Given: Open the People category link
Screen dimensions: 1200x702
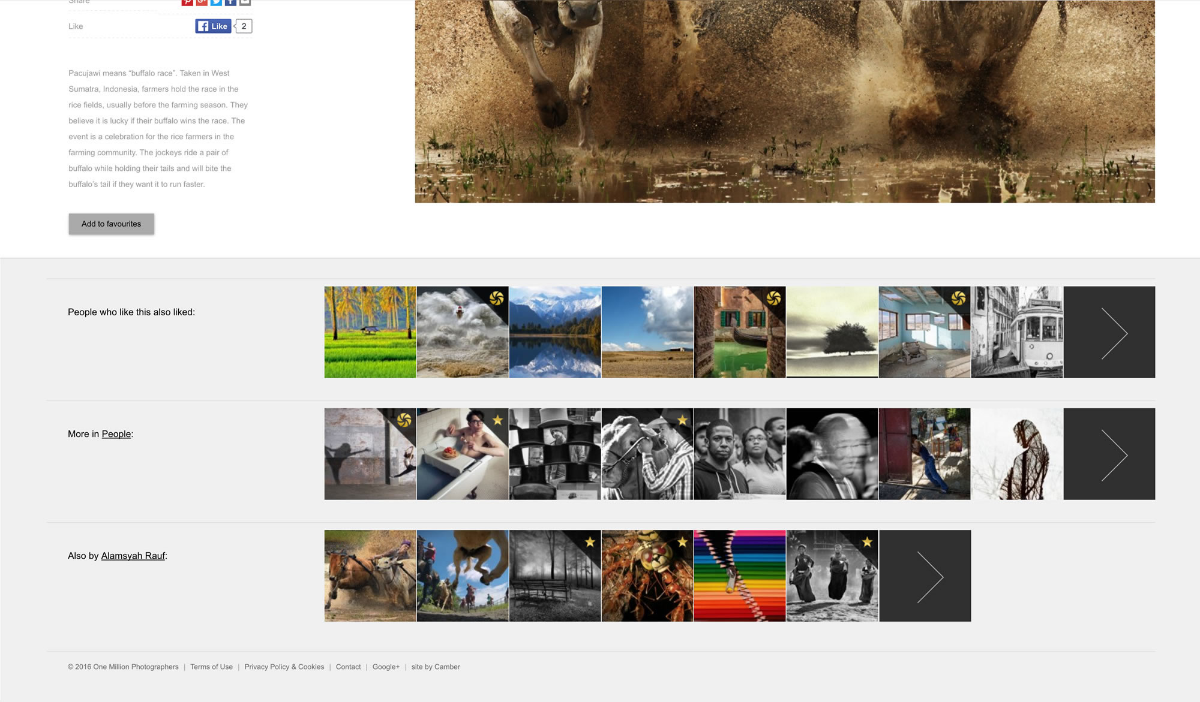Looking at the screenshot, I should point(116,434).
